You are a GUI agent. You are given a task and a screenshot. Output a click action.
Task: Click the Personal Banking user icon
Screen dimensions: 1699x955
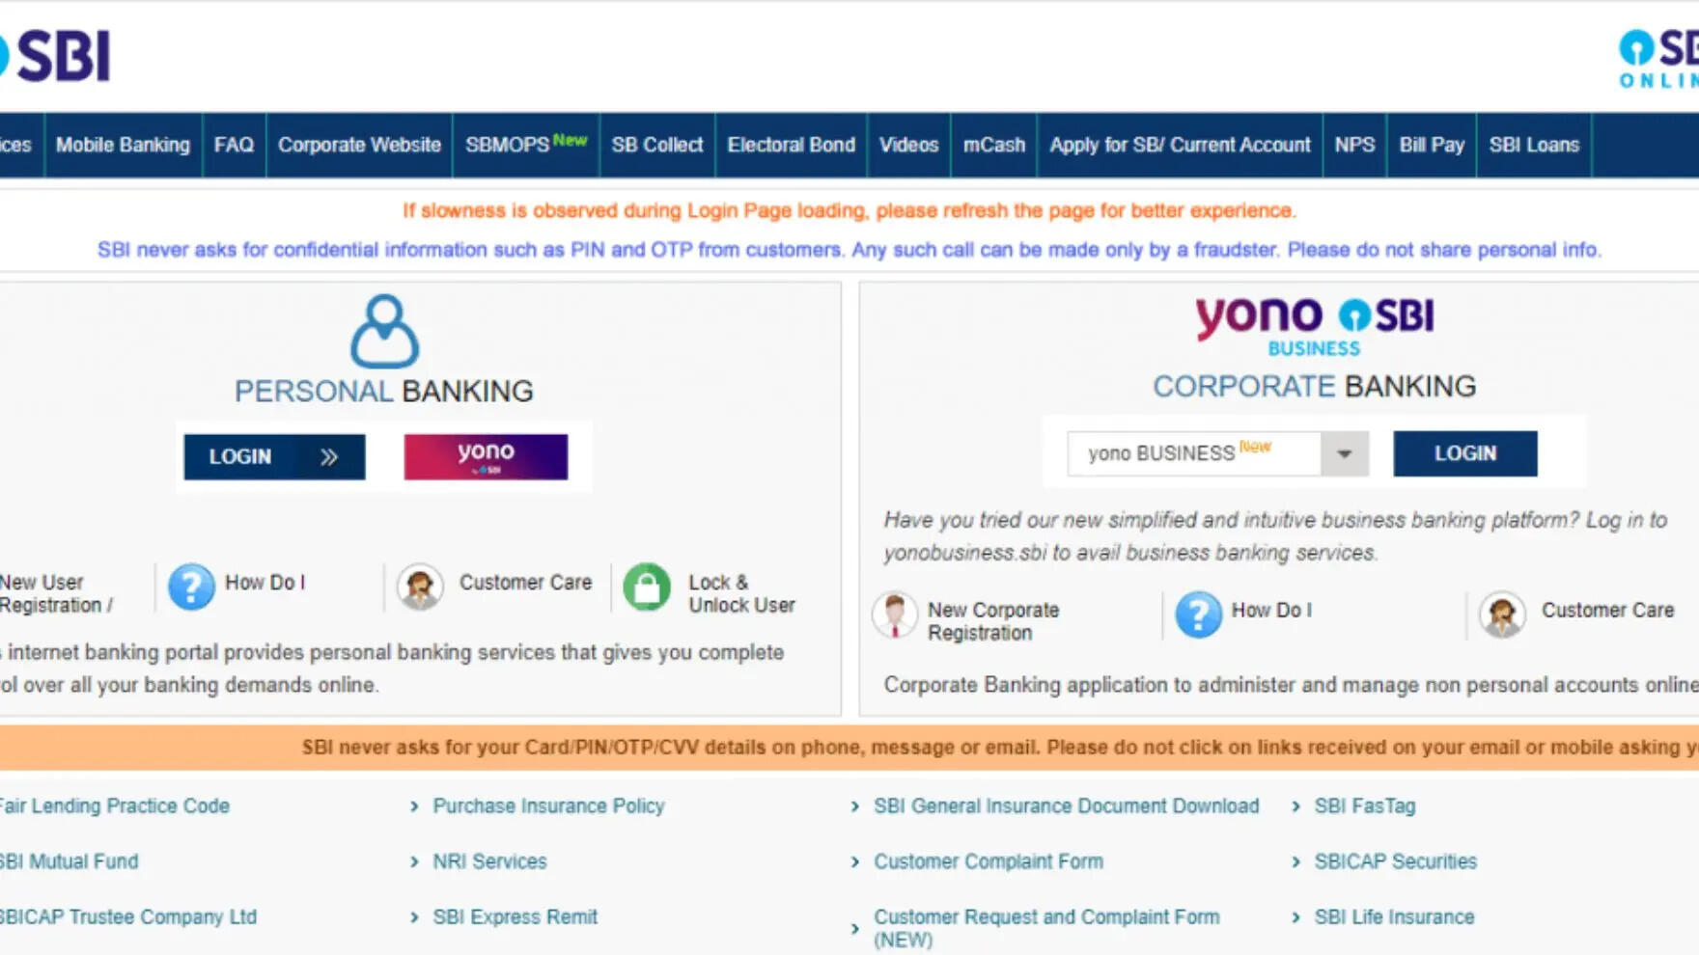[x=384, y=332]
